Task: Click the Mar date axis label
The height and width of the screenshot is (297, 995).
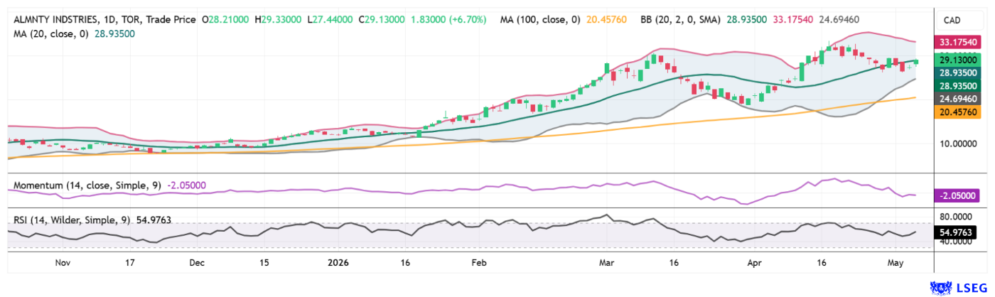Action: 606,263
